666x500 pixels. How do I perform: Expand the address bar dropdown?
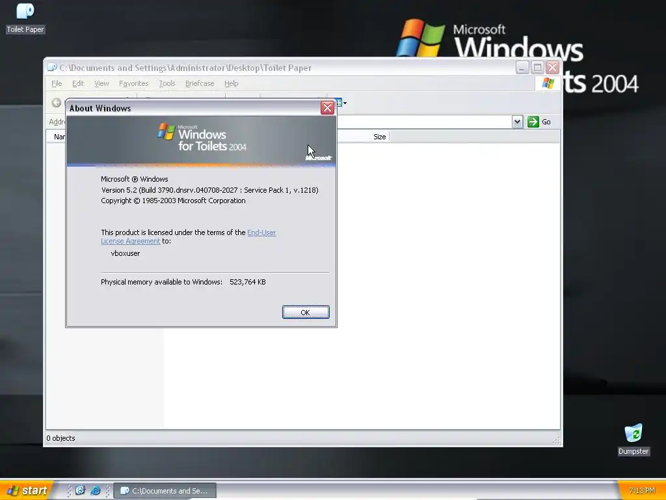coord(517,122)
